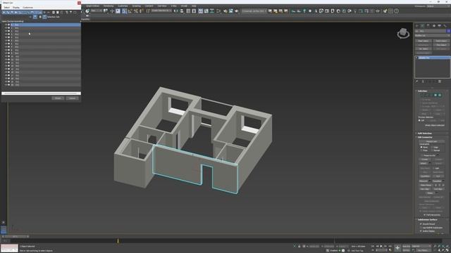
Task: Open the Modifier List dropdown
Action: click(x=432, y=36)
